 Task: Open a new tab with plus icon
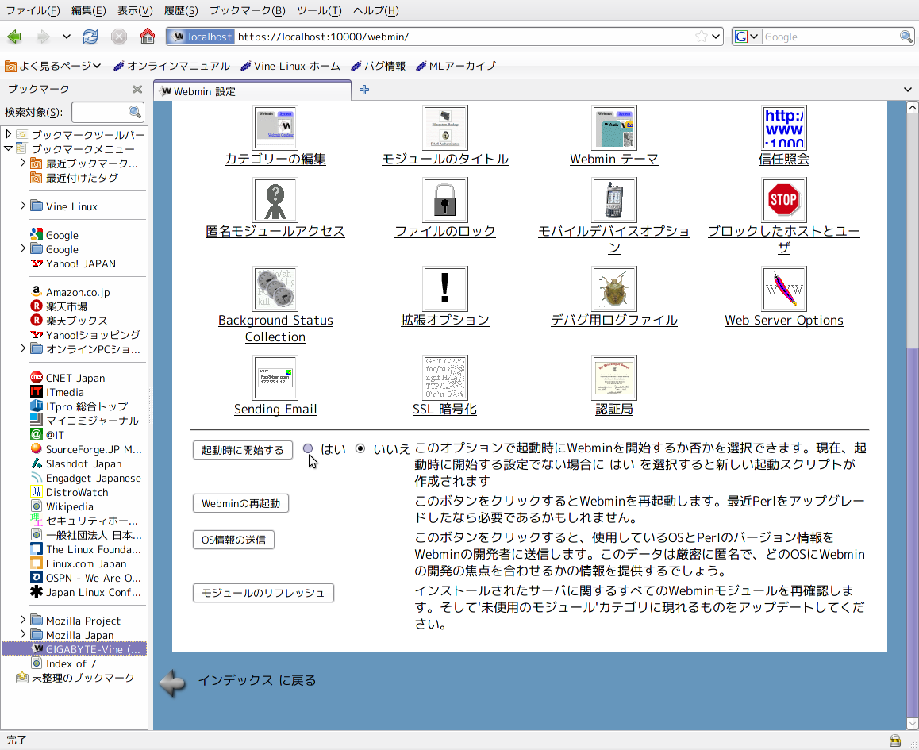[364, 90]
